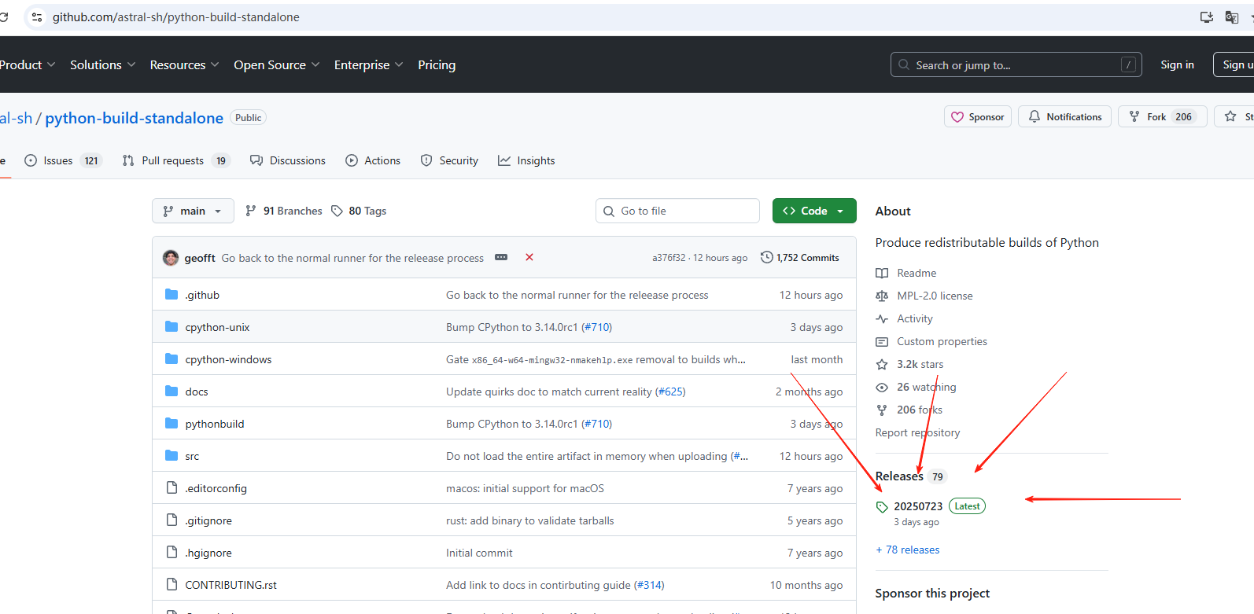Screen dimensions: 1254x614
Task: Open commit a376f32
Action: click(669, 258)
